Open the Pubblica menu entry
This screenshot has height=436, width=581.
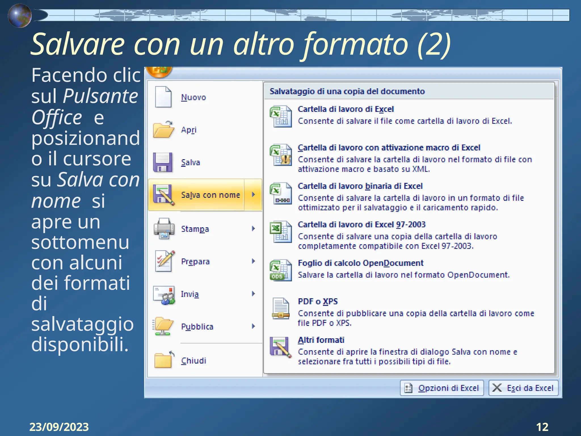(205, 327)
